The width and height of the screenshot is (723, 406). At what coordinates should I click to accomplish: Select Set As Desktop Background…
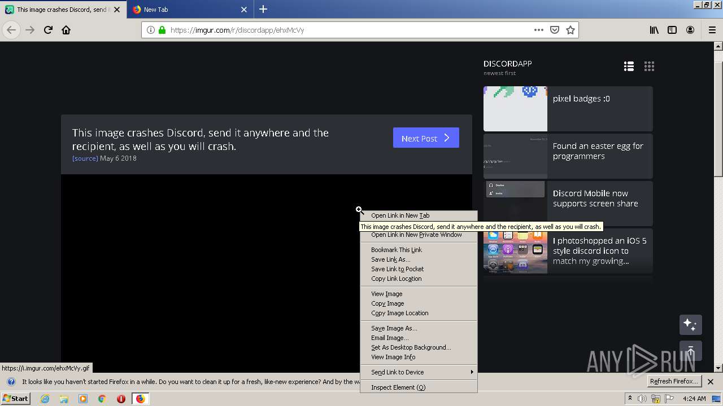point(419,347)
